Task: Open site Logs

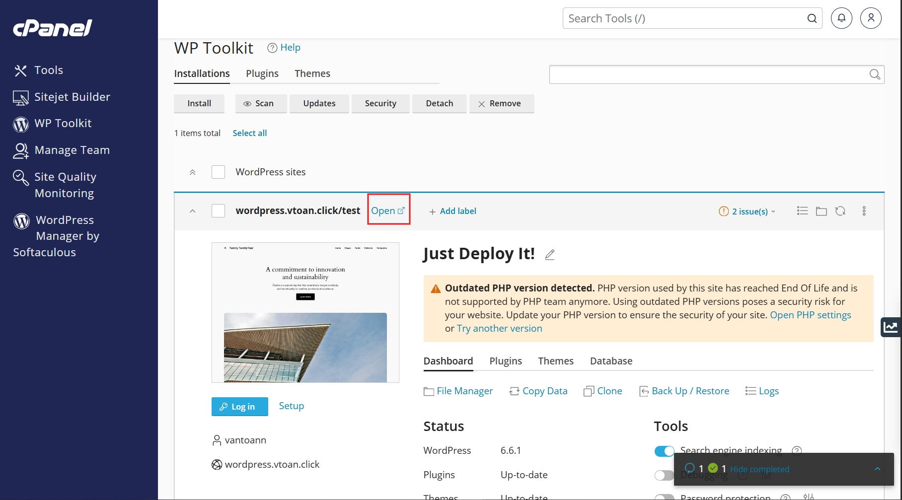Action: point(762,391)
